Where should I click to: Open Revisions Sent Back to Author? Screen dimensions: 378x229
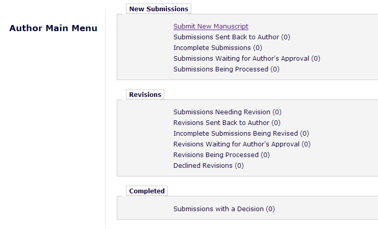pos(226,123)
